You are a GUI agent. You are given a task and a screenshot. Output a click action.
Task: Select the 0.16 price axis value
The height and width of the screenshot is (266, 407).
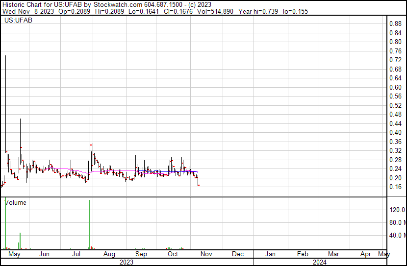[x=395, y=187]
